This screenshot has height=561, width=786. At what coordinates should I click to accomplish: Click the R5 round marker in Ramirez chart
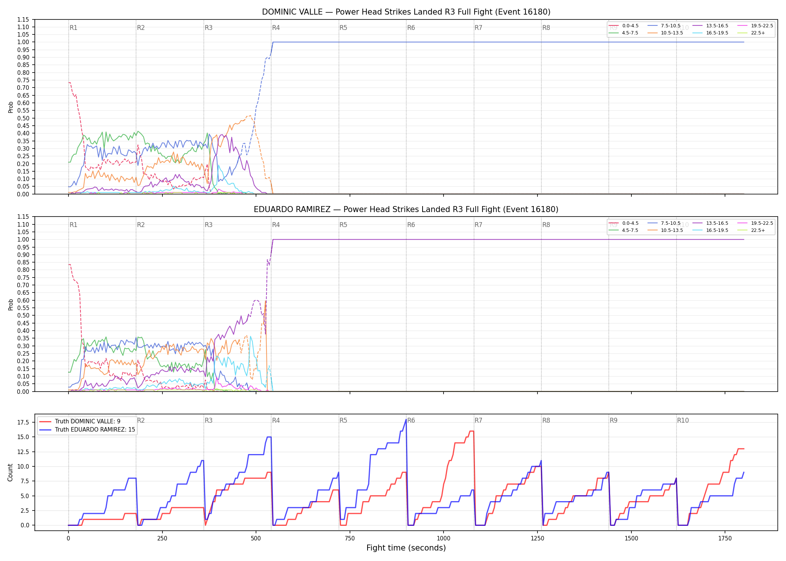click(x=343, y=225)
